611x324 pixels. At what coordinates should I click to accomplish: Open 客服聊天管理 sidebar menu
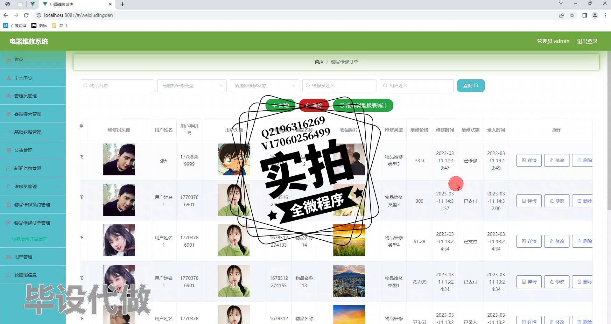pyautogui.click(x=33, y=114)
